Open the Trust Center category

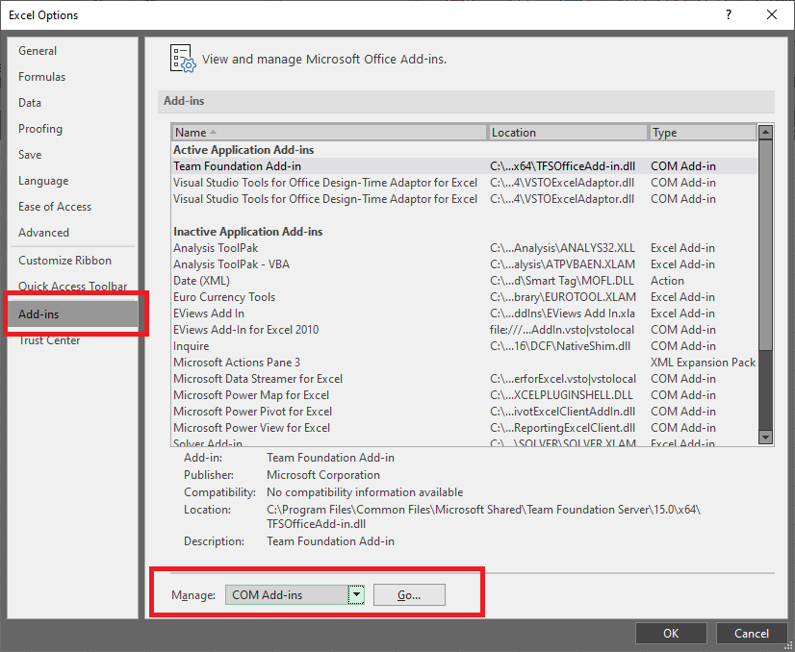click(49, 340)
